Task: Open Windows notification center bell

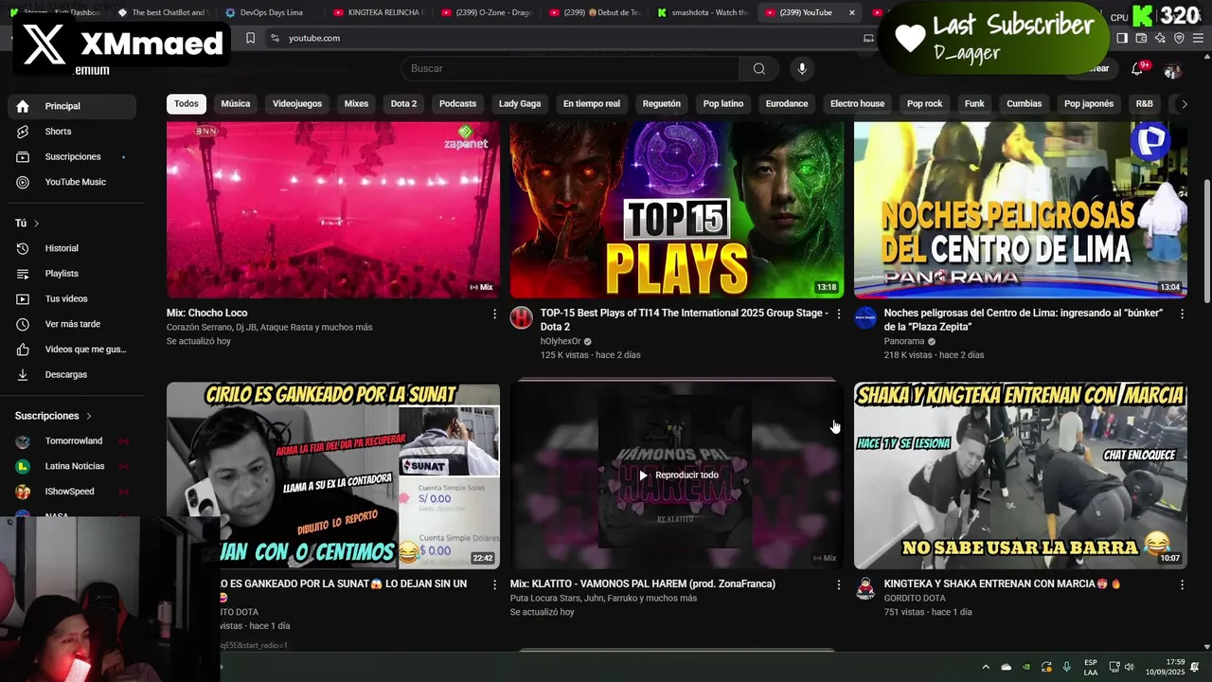Action: click(x=1195, y=667)
